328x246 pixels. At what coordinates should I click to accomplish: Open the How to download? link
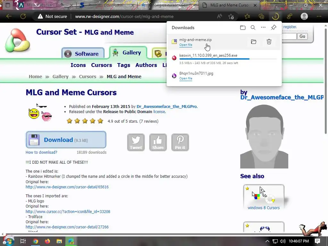[x=41, y=152]
